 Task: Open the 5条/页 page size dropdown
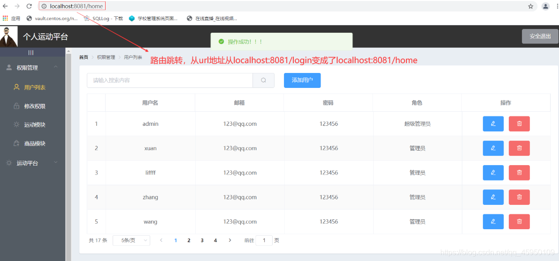(x=131, y=240)
